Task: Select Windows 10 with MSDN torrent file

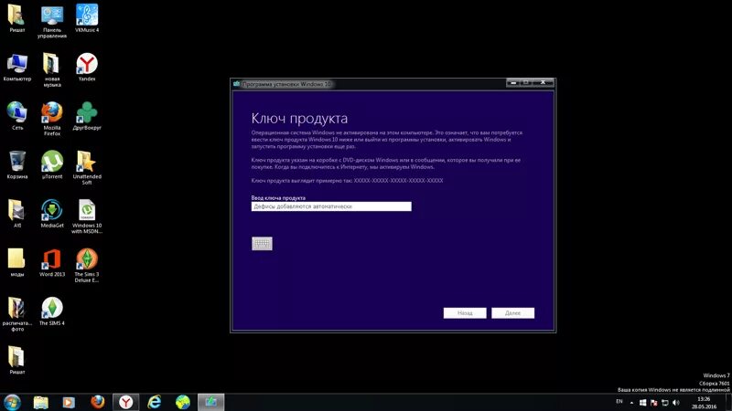Action: coord(87,216)
